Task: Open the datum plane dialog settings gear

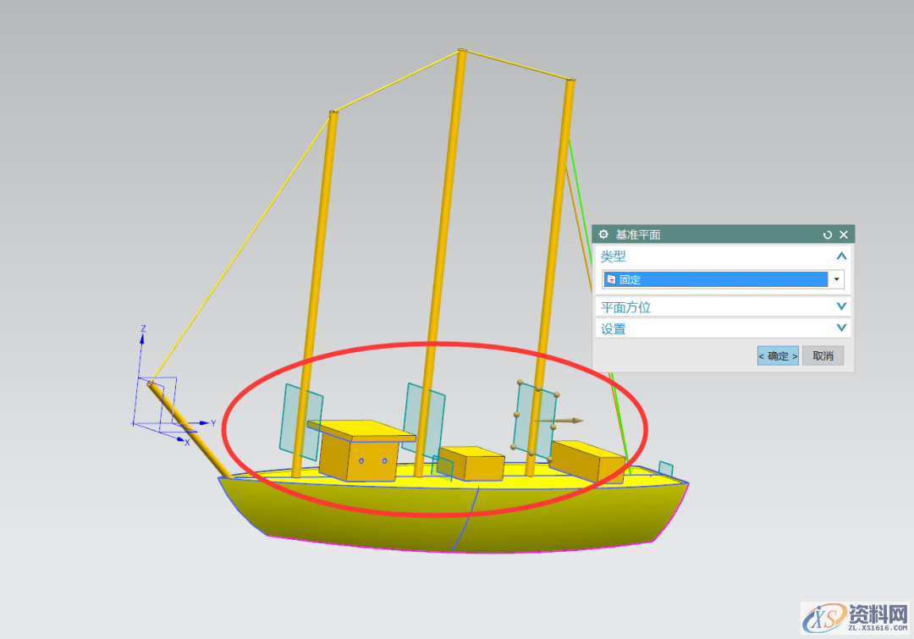Action: tap(603, 234)
